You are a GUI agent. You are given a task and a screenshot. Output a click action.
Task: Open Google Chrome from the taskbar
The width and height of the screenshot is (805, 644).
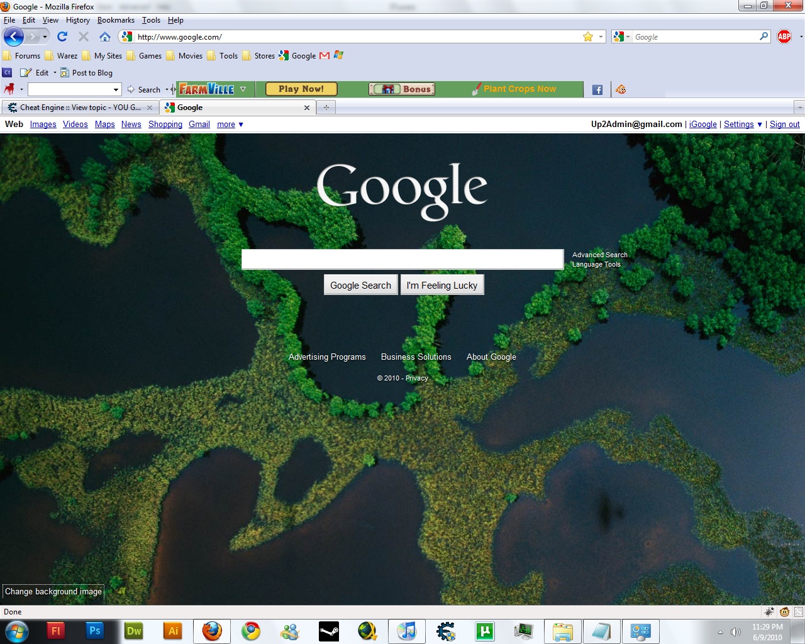(x=251, y=631)
